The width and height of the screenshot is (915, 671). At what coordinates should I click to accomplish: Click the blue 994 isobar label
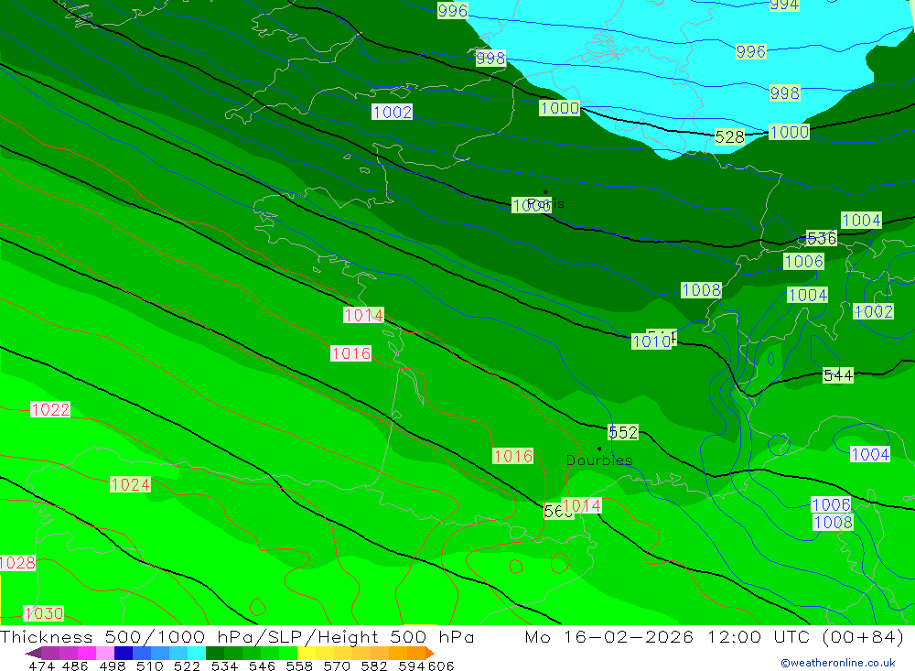pos(784,5)
